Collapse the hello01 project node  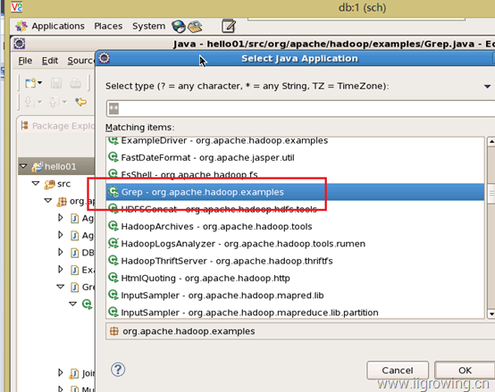pyautogui.click(x=23, y=166)
